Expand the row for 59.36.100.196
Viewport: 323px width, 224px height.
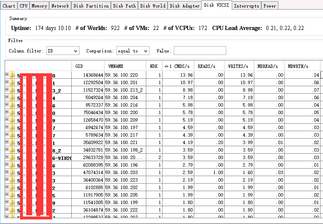[x=7, y=164]
